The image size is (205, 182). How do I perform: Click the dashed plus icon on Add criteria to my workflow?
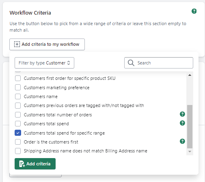click(x=17, y=44)
